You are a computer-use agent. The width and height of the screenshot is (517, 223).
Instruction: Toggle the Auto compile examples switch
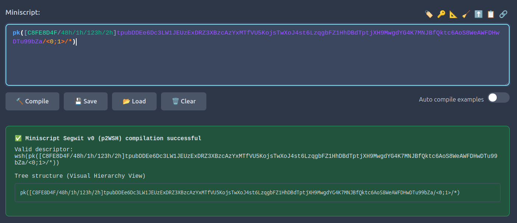pyautogui.click(x=498, y=98)
